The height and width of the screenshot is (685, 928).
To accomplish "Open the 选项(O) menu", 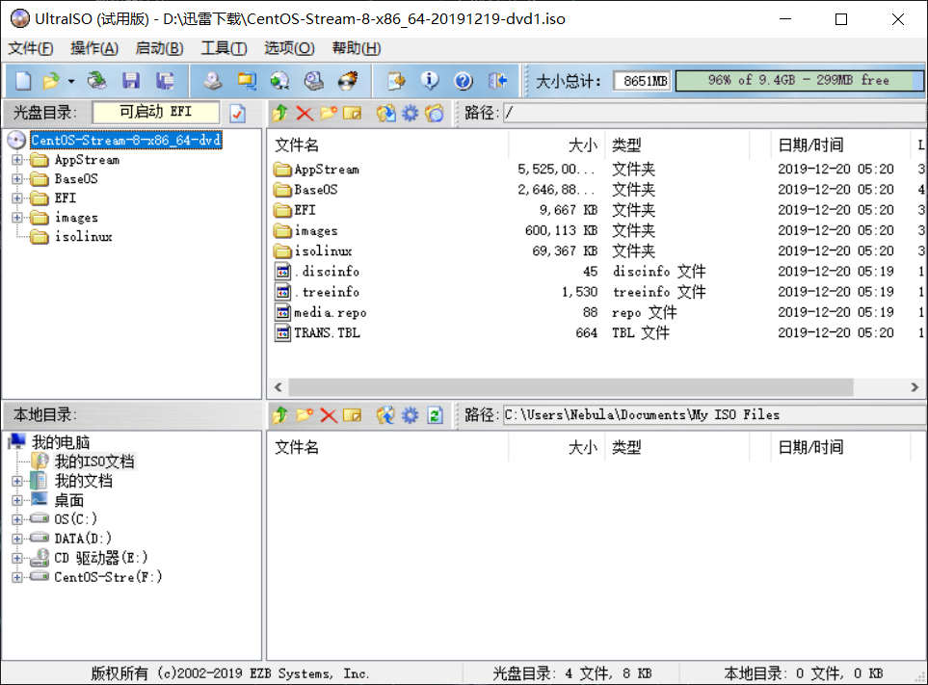I will (x=289, y=48).
